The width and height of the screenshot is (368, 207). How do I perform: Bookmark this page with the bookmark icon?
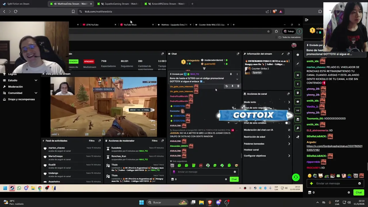(x=73, y=11)
